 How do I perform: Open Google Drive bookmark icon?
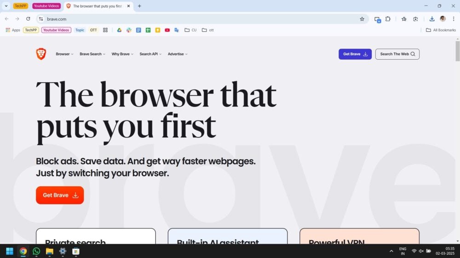pyautogui.click(x=120, y=30)
